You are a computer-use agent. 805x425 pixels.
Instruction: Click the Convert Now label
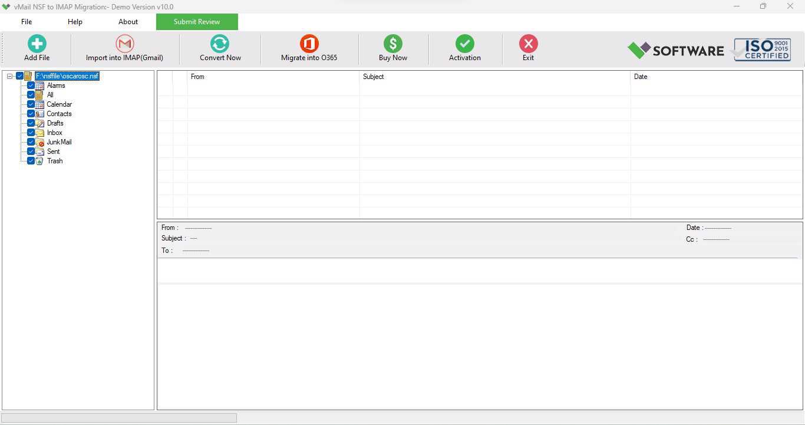click(220, 58)
